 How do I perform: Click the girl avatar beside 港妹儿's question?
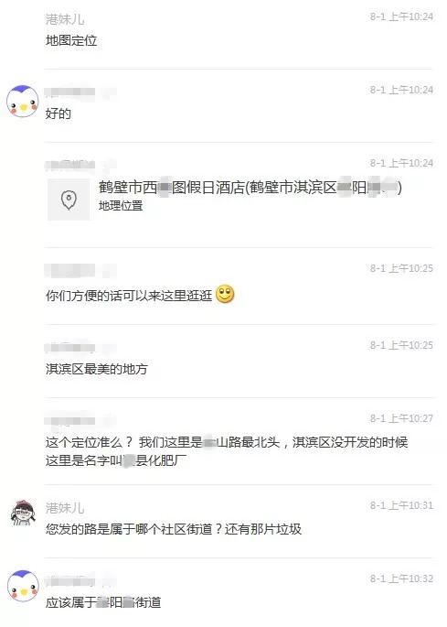(x=23, y=513)
